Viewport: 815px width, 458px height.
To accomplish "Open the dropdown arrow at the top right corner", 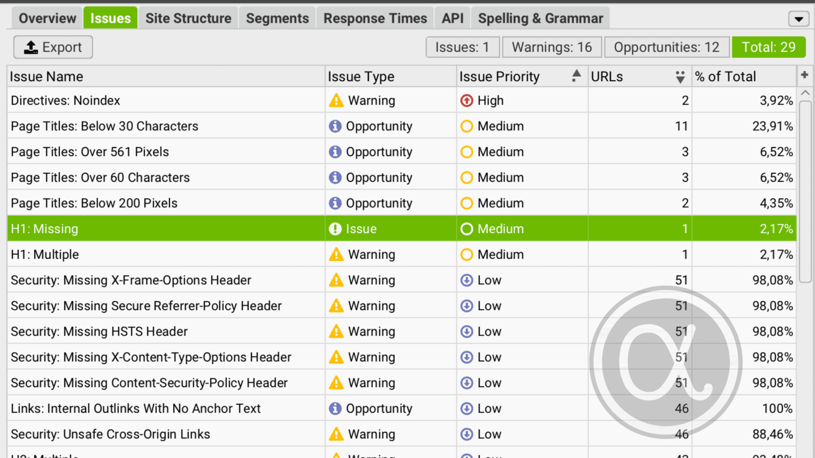I will pyautogui.click(x=799, y=18).
